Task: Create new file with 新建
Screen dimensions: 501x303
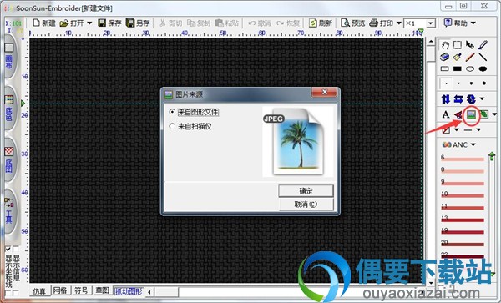Action: pyautogui.click(x=43, y=23)
